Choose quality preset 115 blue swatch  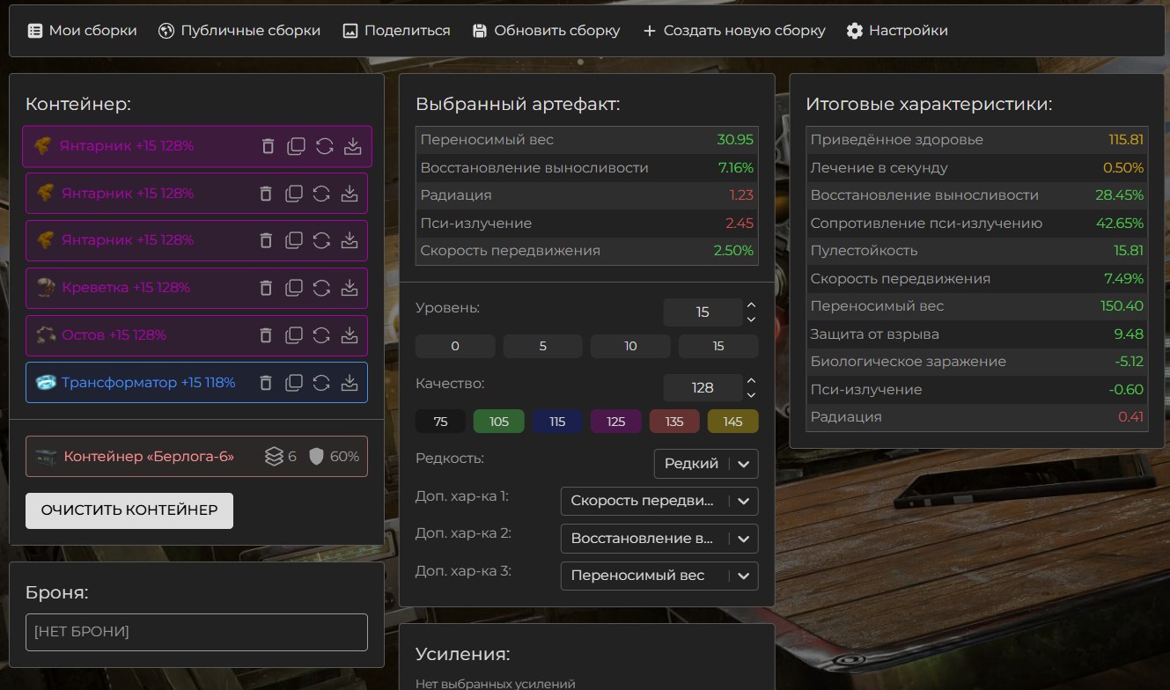tap(557, 422)
